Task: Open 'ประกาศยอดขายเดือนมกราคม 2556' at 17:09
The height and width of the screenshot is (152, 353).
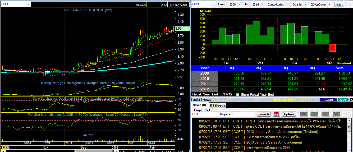Action: (268, 148)
